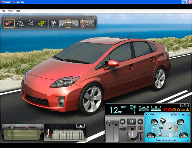Collapse the dashboard controls panel
The height and width of the screenshot is (148, 192).
(x=185, y=105)
